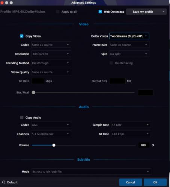Open the Sample Rate dropdown
Screen dimensions: 170x187
(131, 125)
